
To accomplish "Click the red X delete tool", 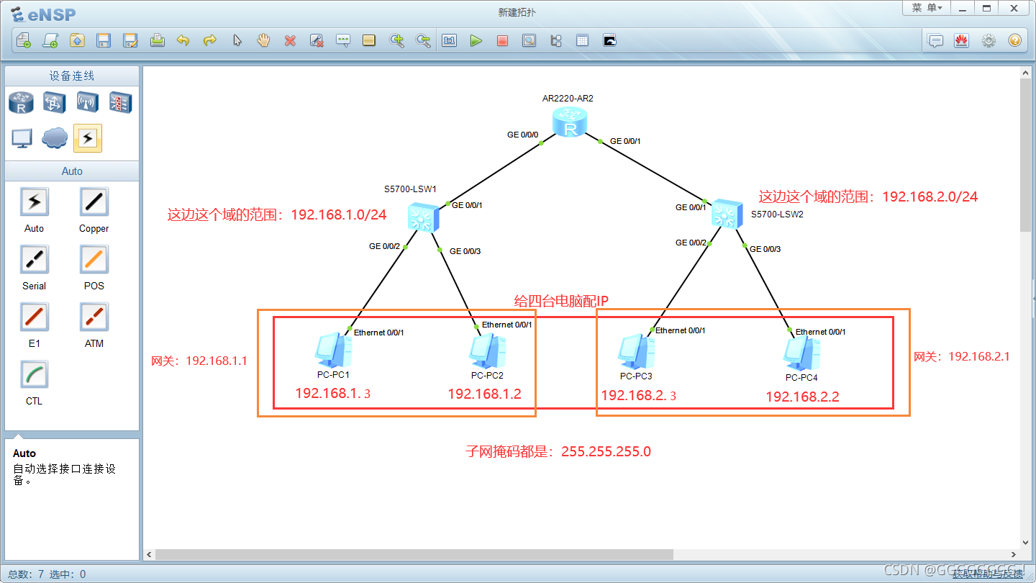I will click(290, 40).
